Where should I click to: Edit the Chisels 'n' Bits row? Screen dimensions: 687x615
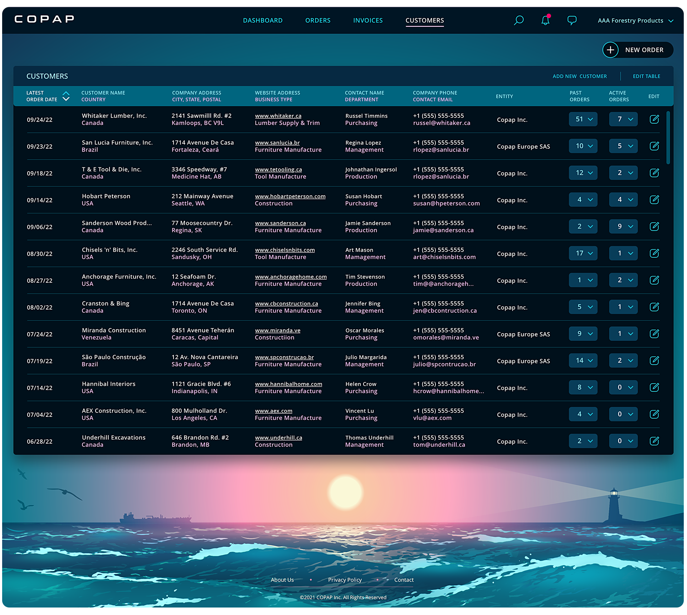[x=654, y=253]
